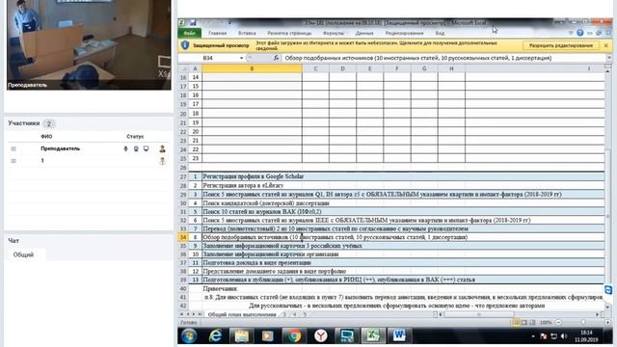Click Разрешить редактирование button
Screen dimensions: 617x347
point(561,45)
